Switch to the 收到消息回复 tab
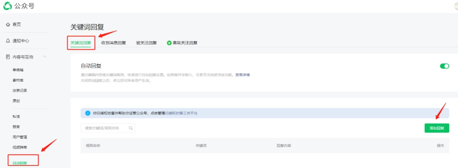The width and height of the screenshot is (458, 168). (114, 43)
